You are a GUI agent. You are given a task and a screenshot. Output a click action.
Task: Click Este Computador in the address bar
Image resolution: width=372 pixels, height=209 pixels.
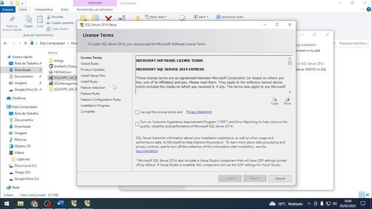pyautogui.click(x=52, y=43)
